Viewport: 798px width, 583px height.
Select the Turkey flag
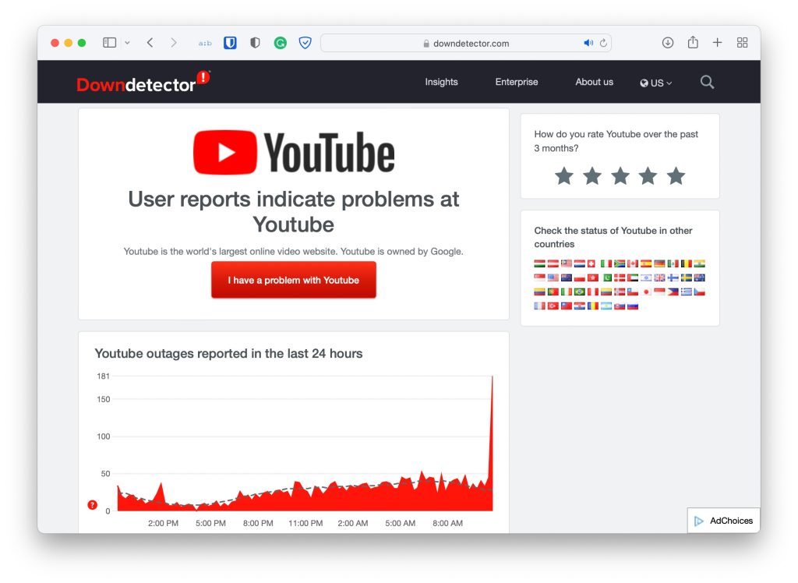pos(553,306)
